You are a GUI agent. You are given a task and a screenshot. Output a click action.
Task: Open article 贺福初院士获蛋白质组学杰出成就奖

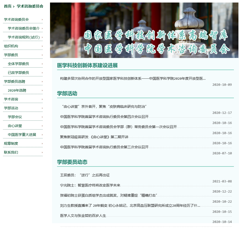[109, 196]
